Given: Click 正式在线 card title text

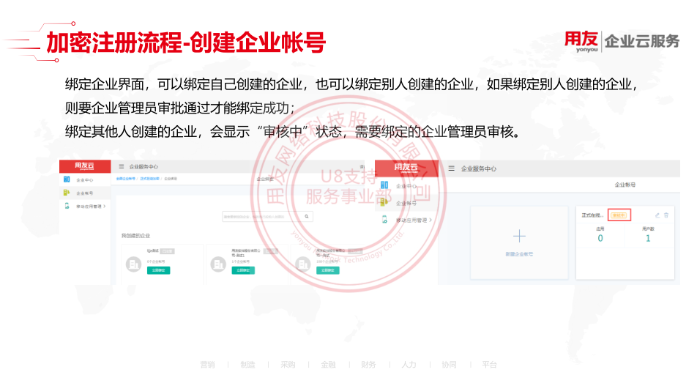Looking at the screenshot, I should coord(592,215).
